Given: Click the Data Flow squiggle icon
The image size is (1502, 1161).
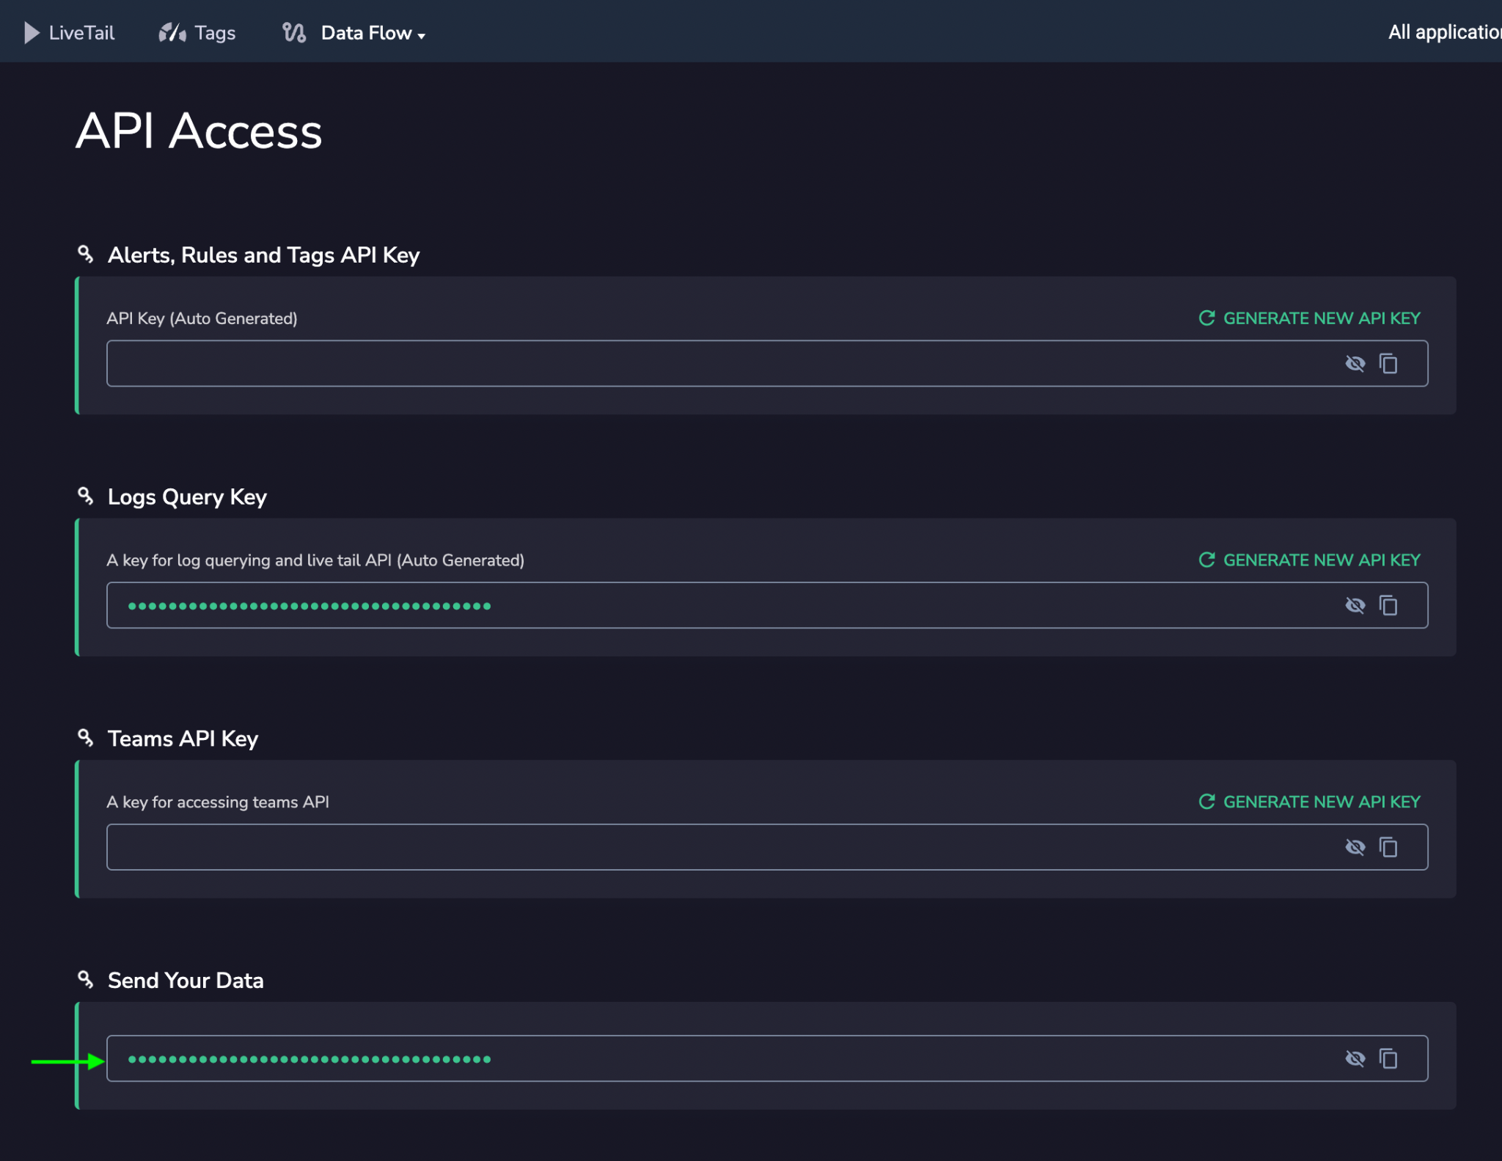Looking at the screenshot, I should tap(294, 33).
